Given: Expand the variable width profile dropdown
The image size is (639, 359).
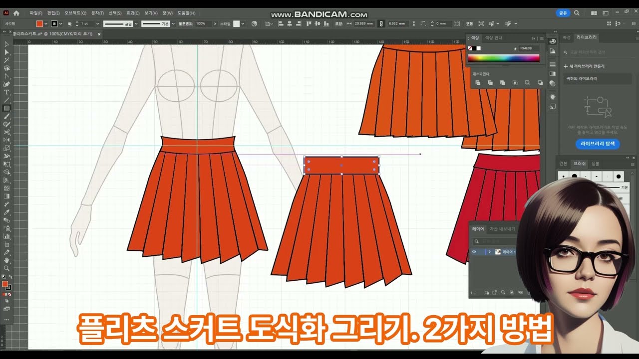Looking at the screenshot, I should pyautogui.click(x=136, y=23).
